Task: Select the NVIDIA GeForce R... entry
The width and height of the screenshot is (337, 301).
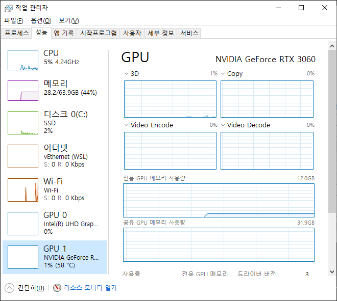Action: click(55, 257)
